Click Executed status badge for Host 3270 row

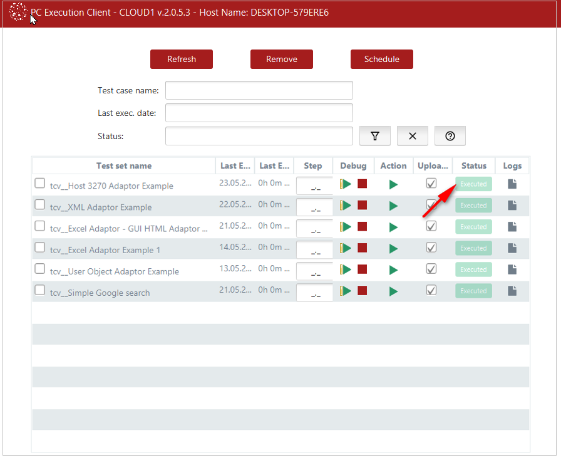click(473, 184)
